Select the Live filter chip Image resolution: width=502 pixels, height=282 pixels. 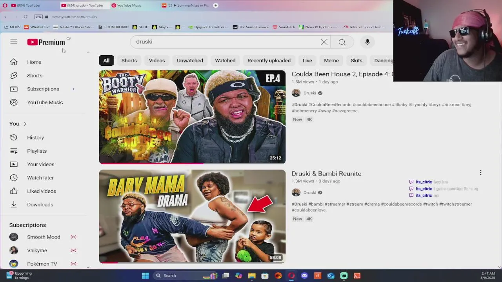coord(307,60)
